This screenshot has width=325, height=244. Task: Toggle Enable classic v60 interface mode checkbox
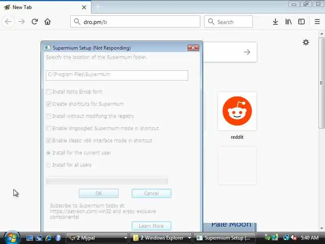[x=48, y=140]
